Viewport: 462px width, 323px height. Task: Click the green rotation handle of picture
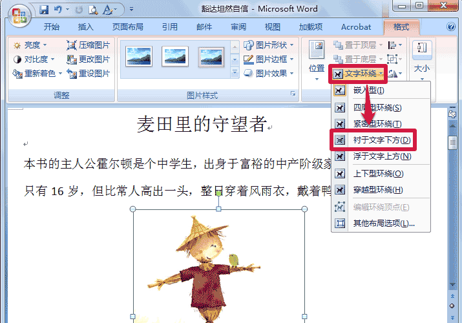(218, 193)
